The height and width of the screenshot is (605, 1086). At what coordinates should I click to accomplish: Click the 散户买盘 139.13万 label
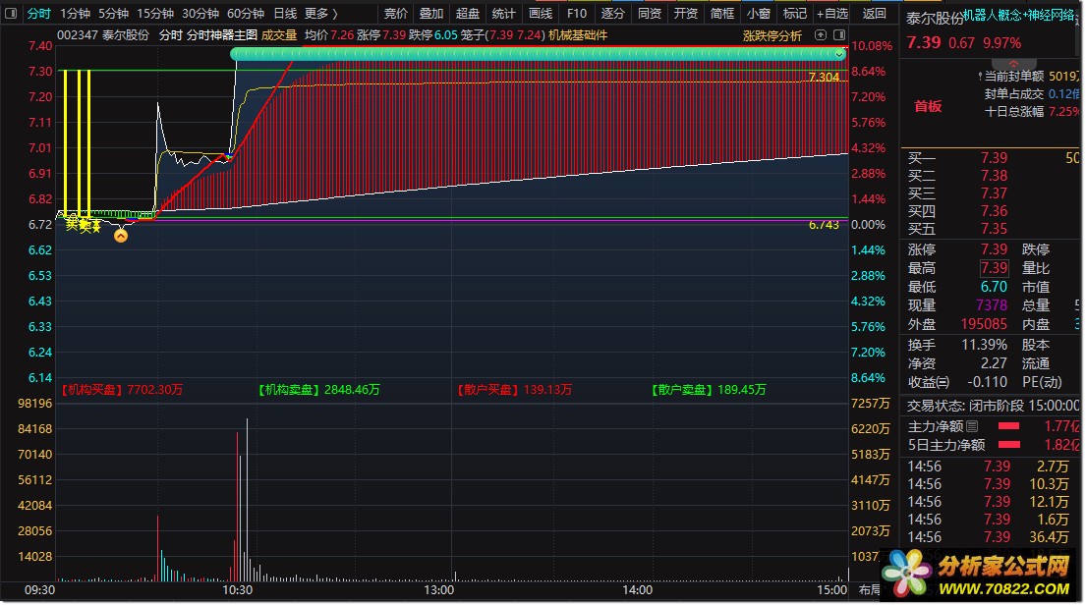[514, 390]
